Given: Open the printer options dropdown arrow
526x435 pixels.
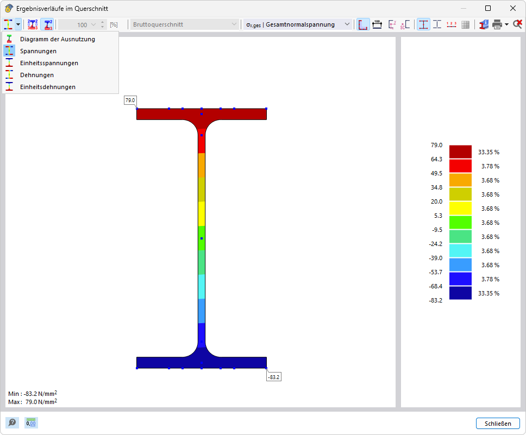Looking at the screenshot, I should pos(506,24).
